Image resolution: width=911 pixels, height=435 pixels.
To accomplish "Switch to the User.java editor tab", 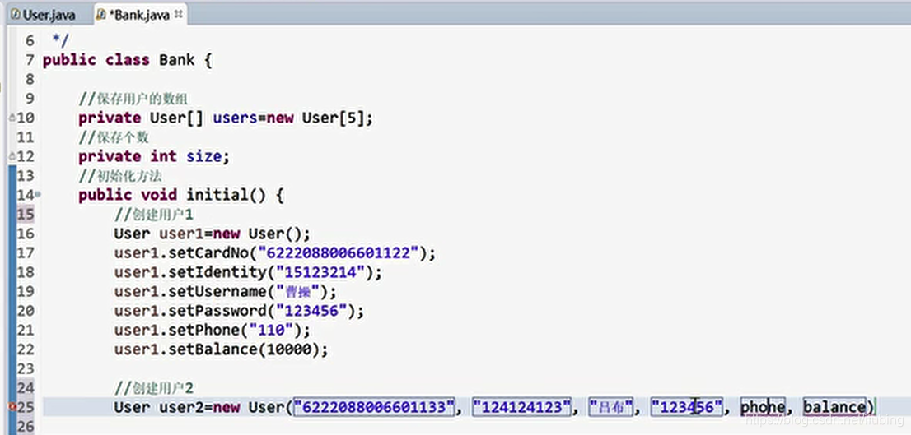I will point(44,15).
